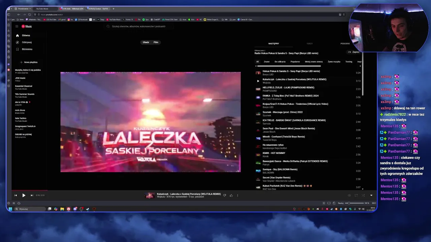The height and width of the screenshot is (242, 431).
Task: Open the Facebook bookmark
Action: coord(82,19)
